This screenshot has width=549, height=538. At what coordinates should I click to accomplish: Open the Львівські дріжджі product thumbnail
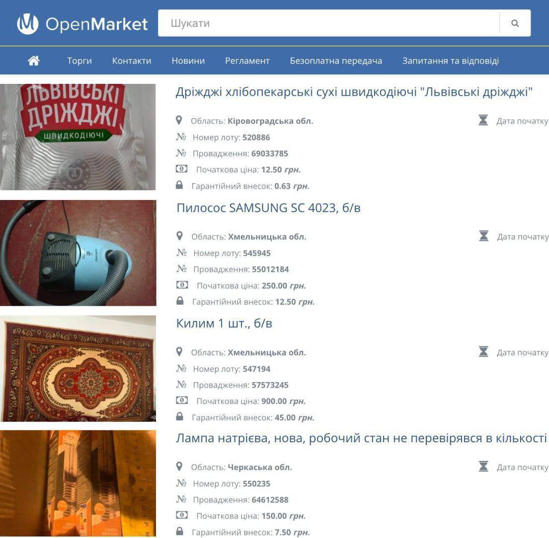coord(78,137)
